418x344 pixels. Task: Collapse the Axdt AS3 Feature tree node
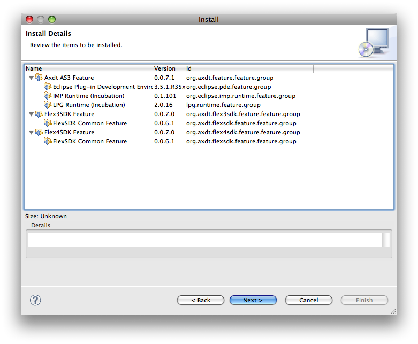coord(31,78)
